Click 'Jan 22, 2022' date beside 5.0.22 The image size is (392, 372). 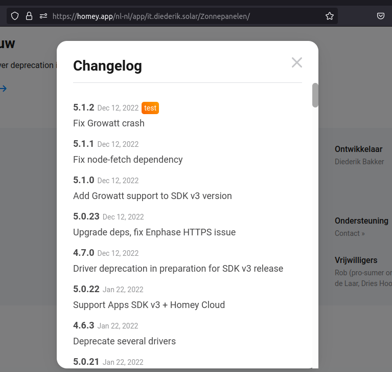[x=123, y=290]
